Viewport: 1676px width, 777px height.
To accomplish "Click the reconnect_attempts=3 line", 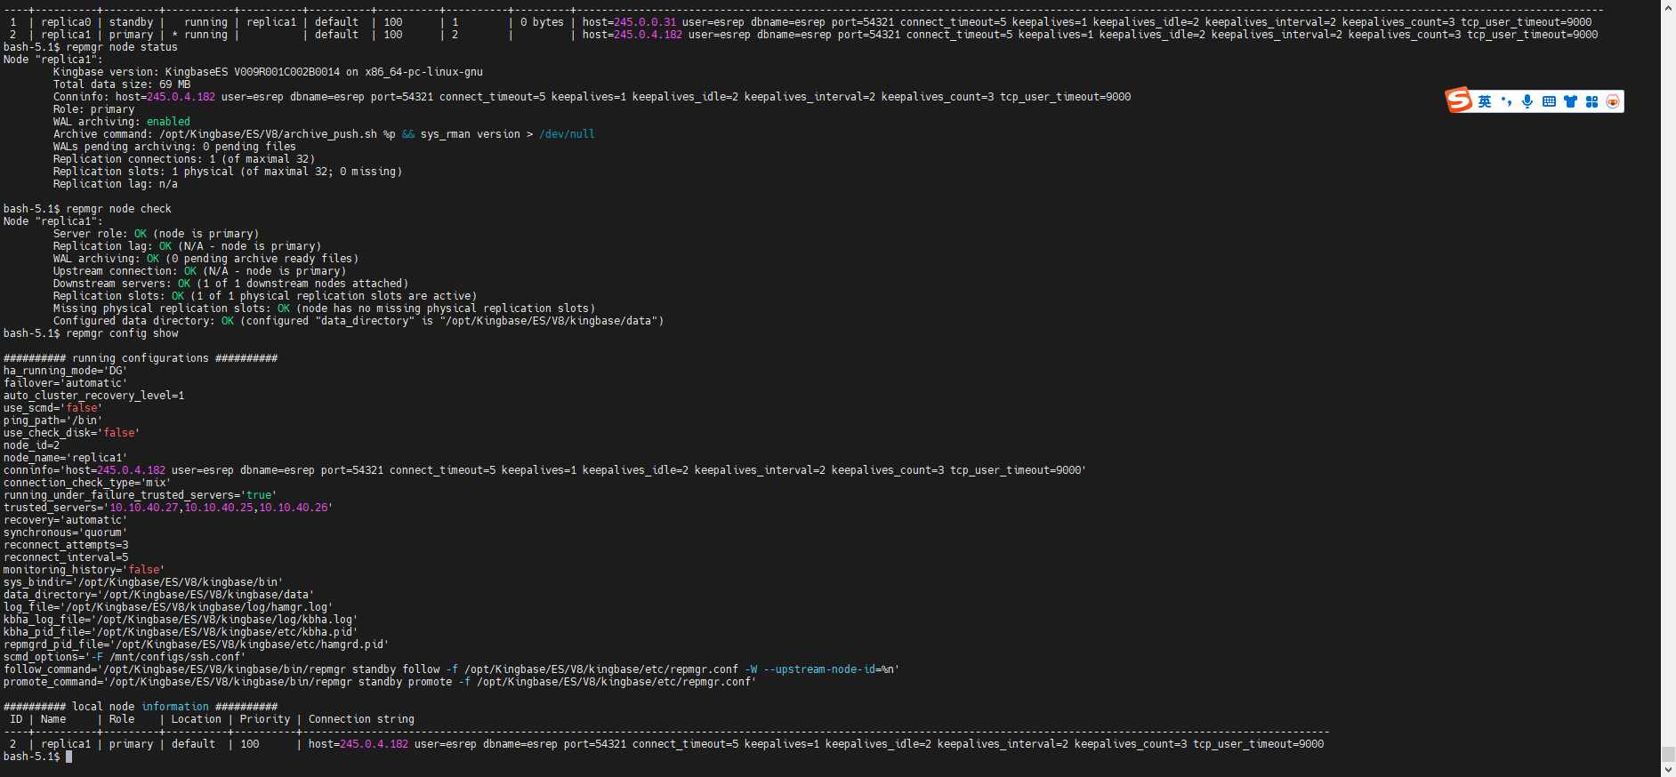I will coord(66,545).
